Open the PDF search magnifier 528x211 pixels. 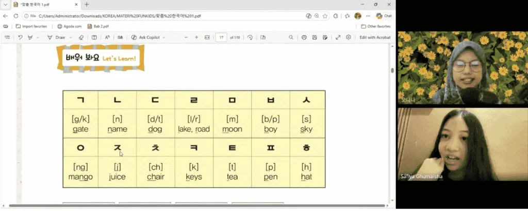click(291, 37)
